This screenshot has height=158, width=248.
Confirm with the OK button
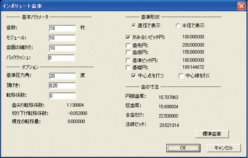point(183,148)
